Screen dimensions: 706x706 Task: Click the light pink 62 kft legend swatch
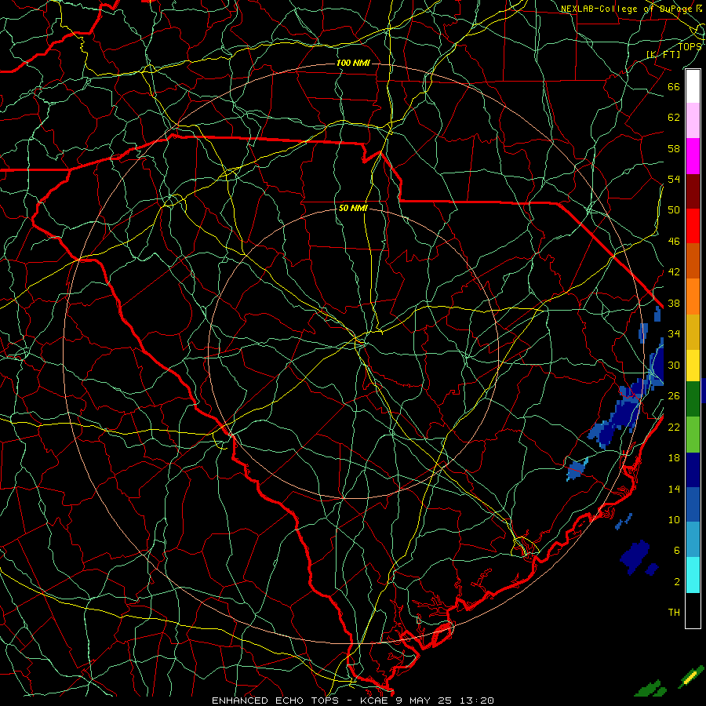coord(693,121)
